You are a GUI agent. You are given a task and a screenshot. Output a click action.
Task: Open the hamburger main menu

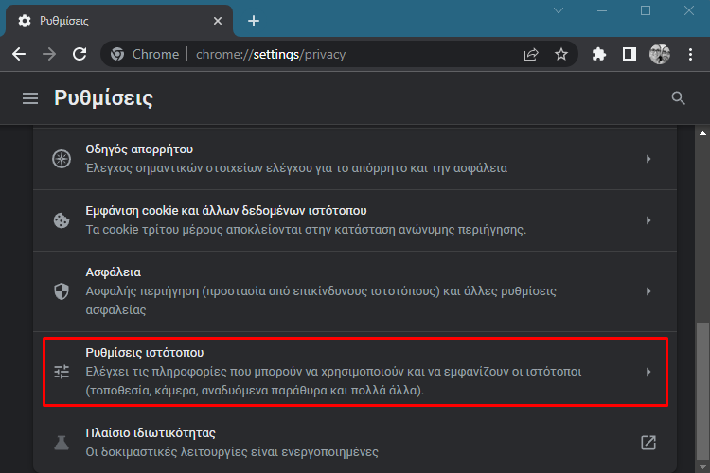click(30, 98)
